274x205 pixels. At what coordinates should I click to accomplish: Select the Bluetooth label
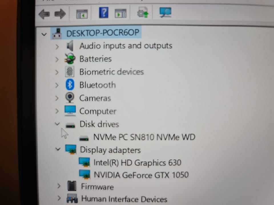(x=98, y=85)
